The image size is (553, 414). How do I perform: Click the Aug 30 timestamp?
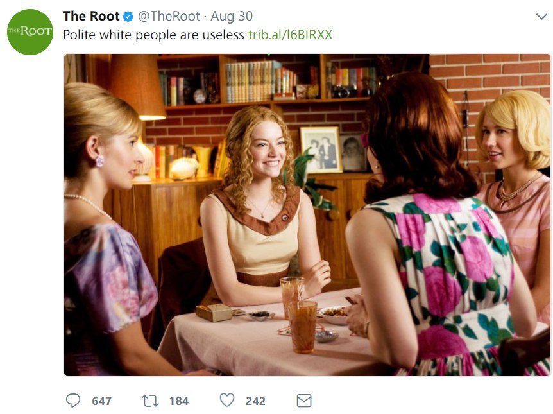232,16
